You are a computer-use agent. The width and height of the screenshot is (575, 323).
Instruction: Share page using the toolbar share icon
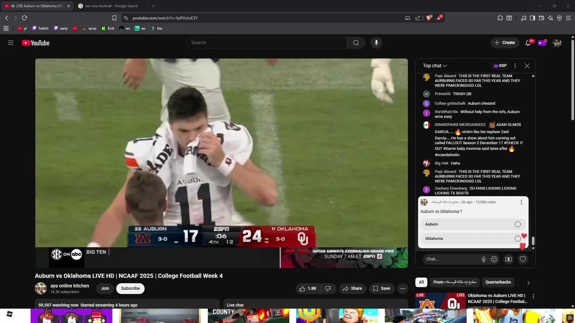[x=418, y=18]
